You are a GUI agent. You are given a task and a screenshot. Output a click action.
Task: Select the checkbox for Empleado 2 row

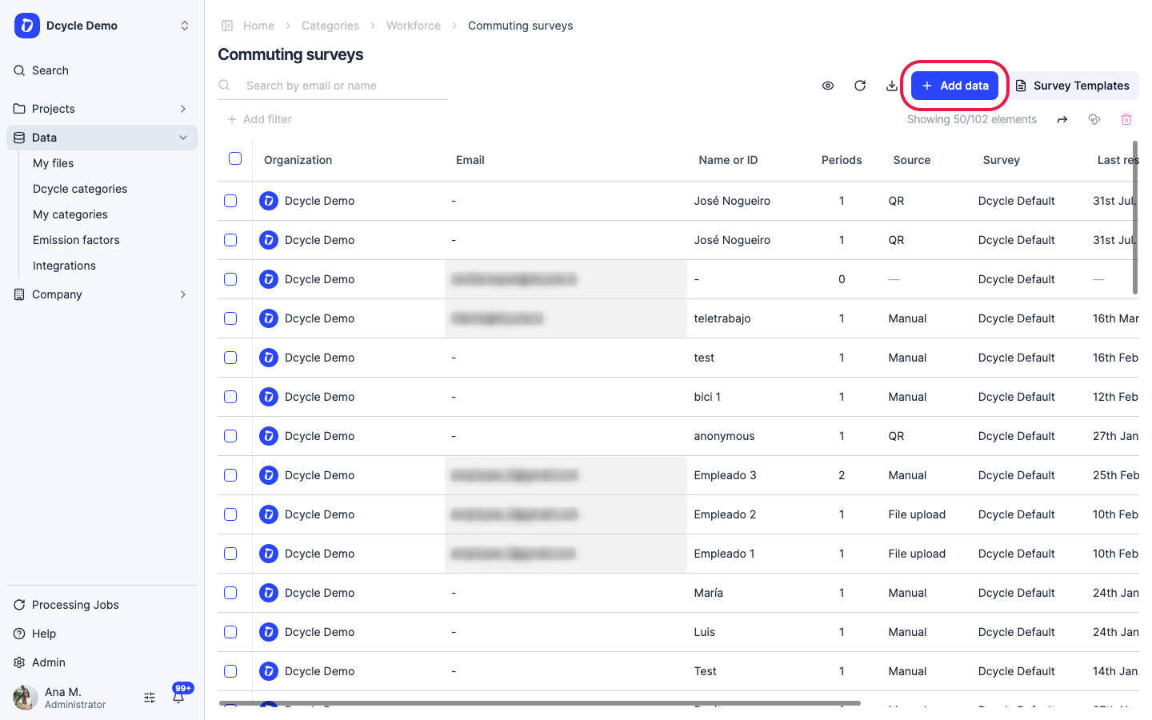point(230,514)
